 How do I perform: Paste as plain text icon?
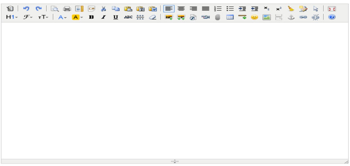[141, 9]
